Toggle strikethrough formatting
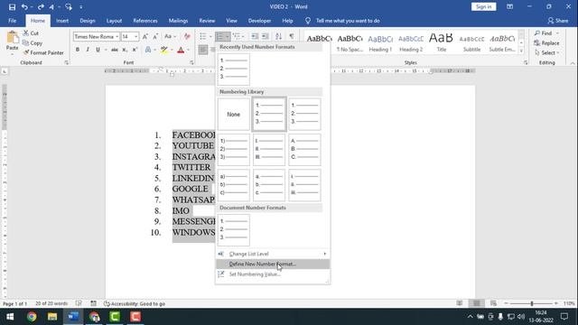578x325 pixels. [115, 50]
